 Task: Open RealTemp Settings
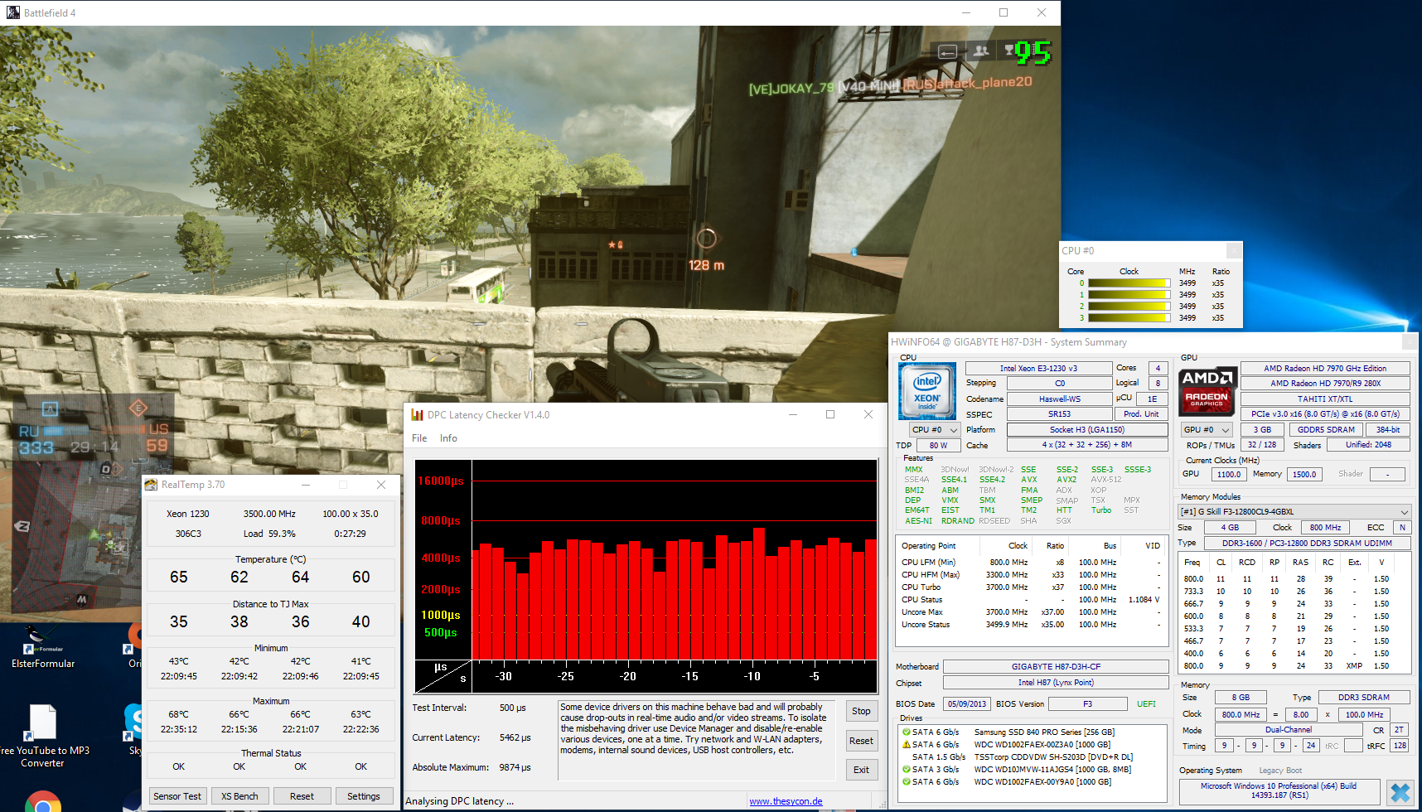pos(364,796)
